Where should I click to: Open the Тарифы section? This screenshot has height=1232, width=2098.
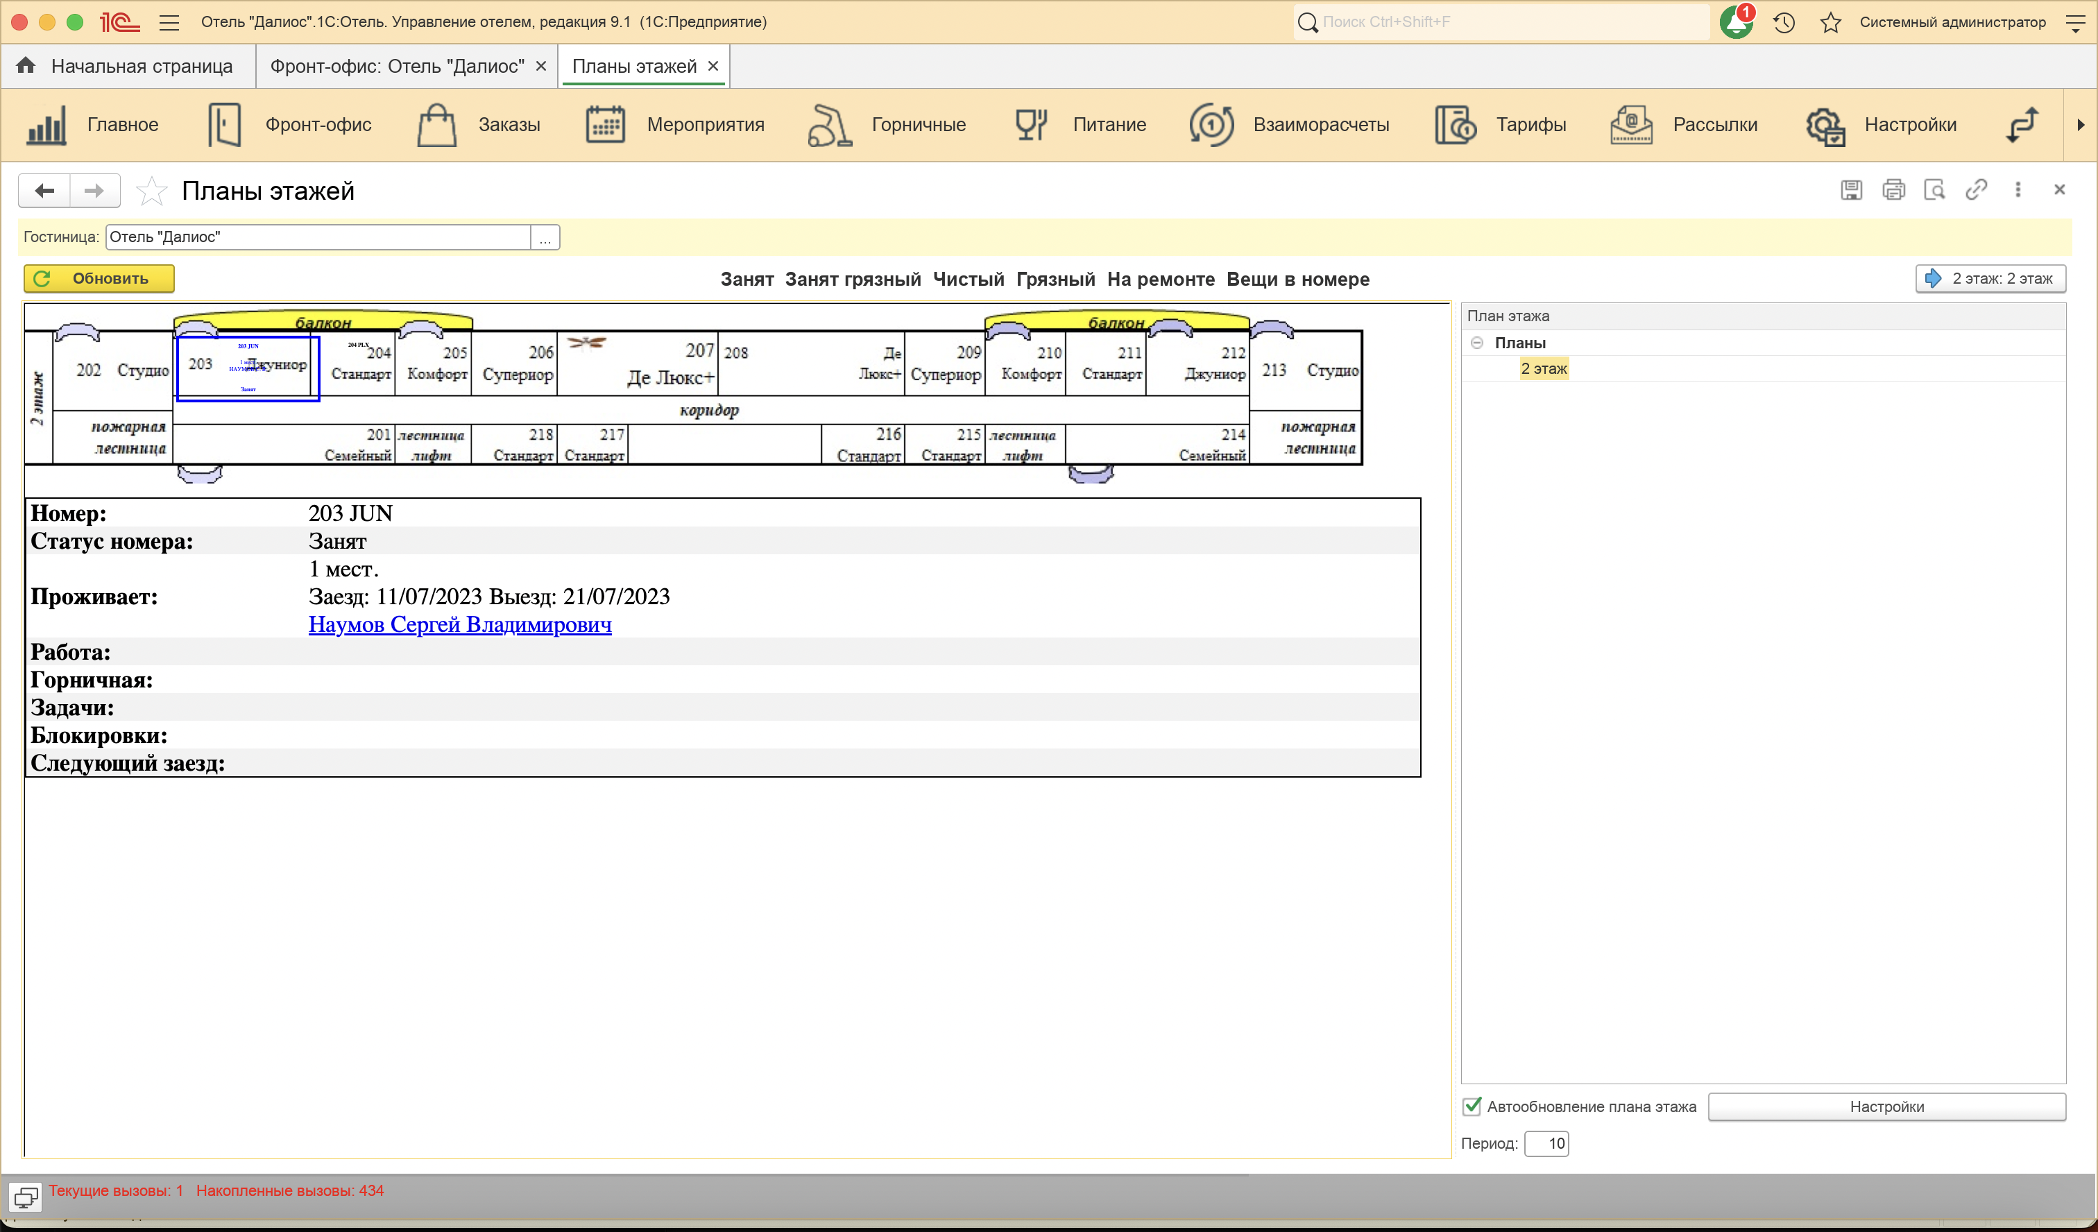(x=1500, y=125)
